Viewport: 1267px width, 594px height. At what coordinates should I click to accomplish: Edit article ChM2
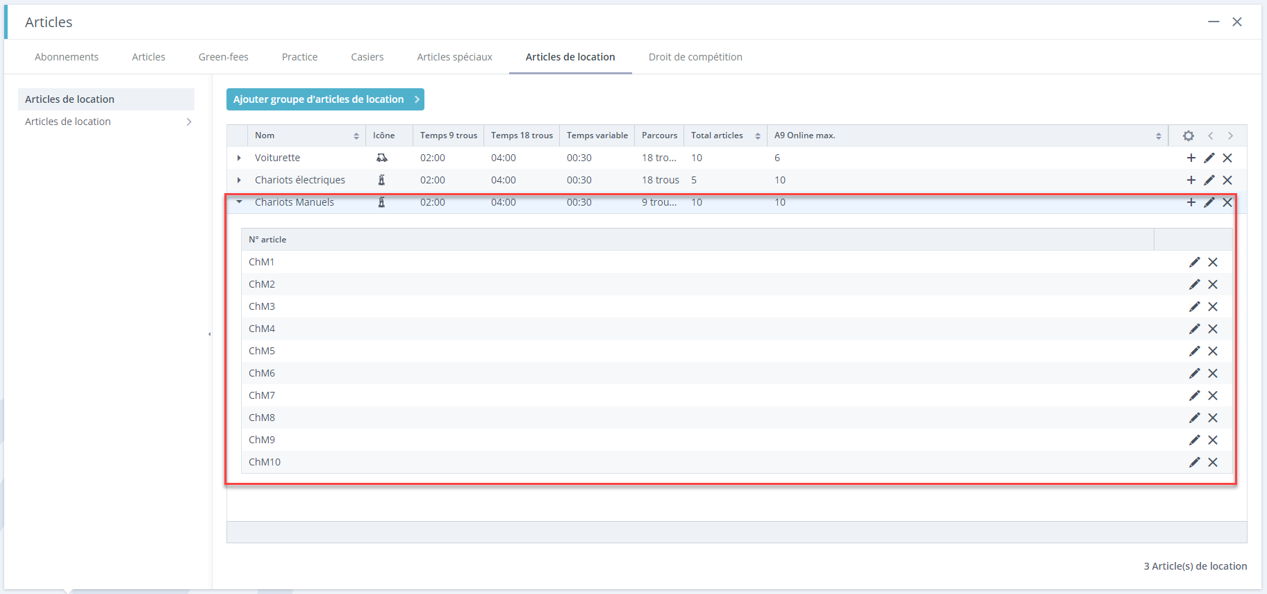click(1195, 284)
